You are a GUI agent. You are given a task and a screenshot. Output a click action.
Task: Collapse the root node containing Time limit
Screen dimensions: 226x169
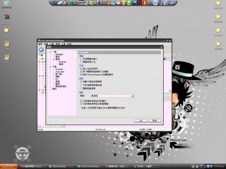(x=50, y=67)
